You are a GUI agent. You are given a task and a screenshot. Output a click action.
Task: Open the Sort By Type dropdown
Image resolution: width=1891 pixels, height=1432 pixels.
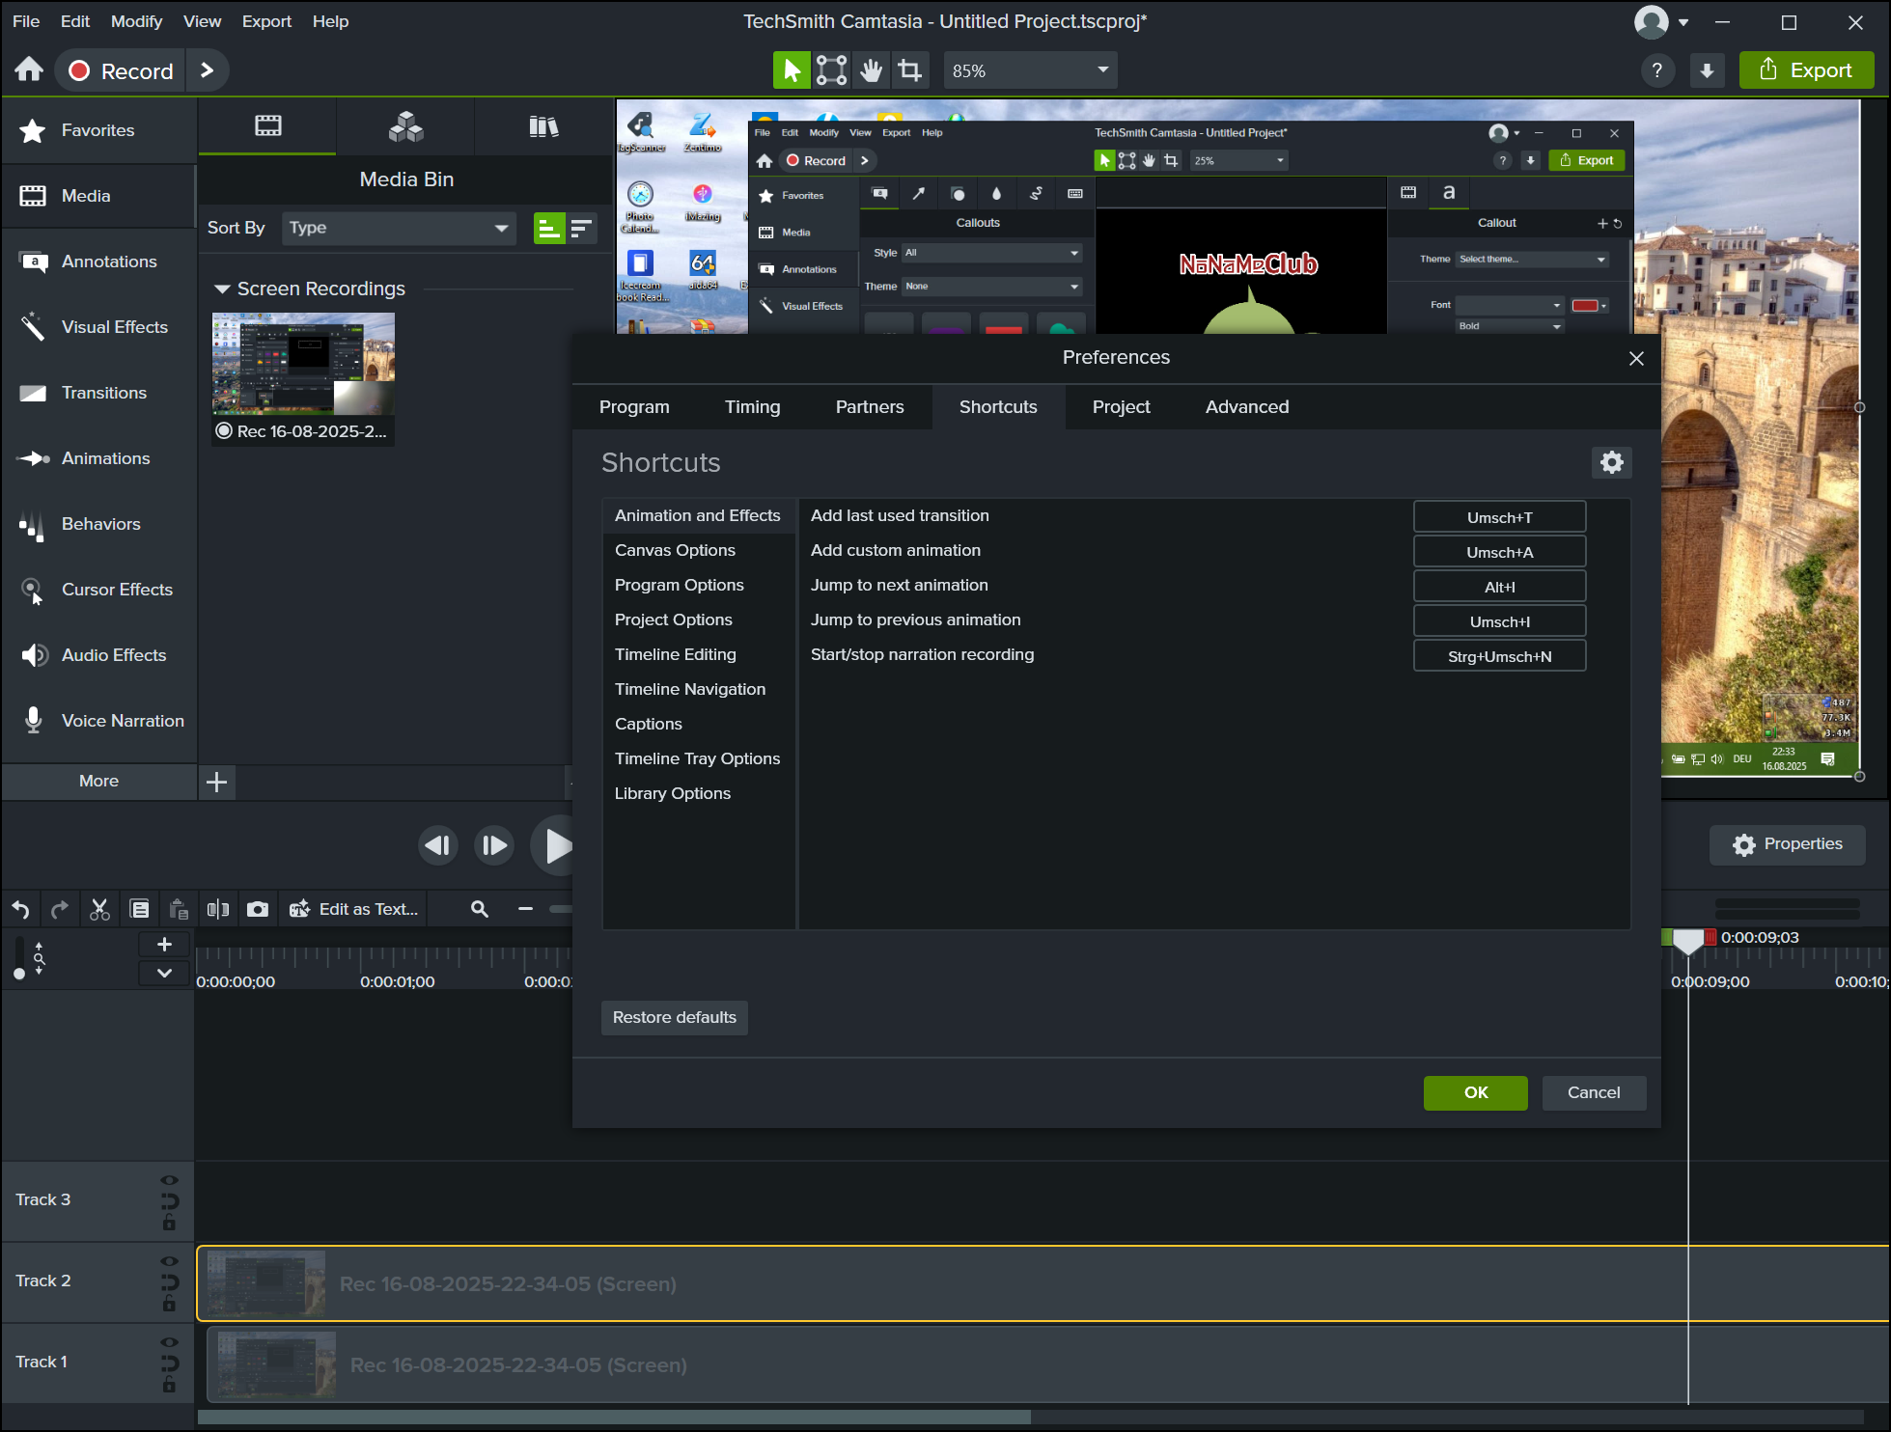(x=399, y=228)
